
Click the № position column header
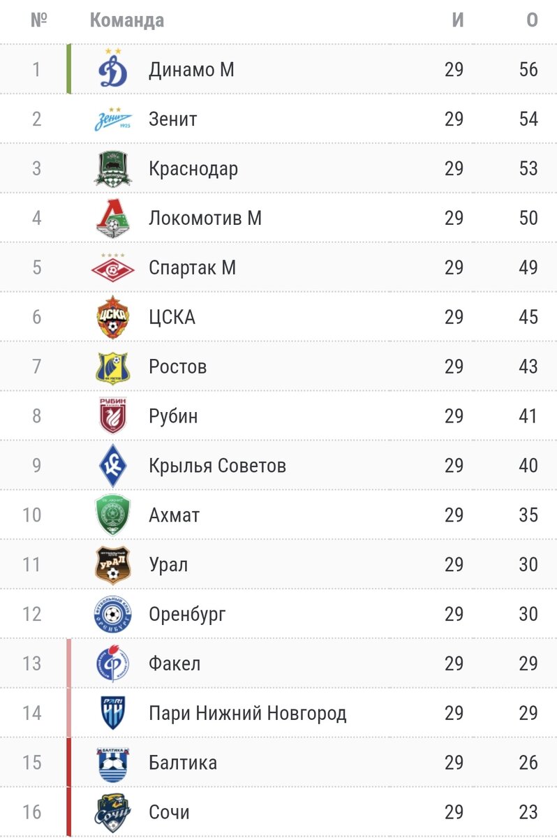point(37,20)
